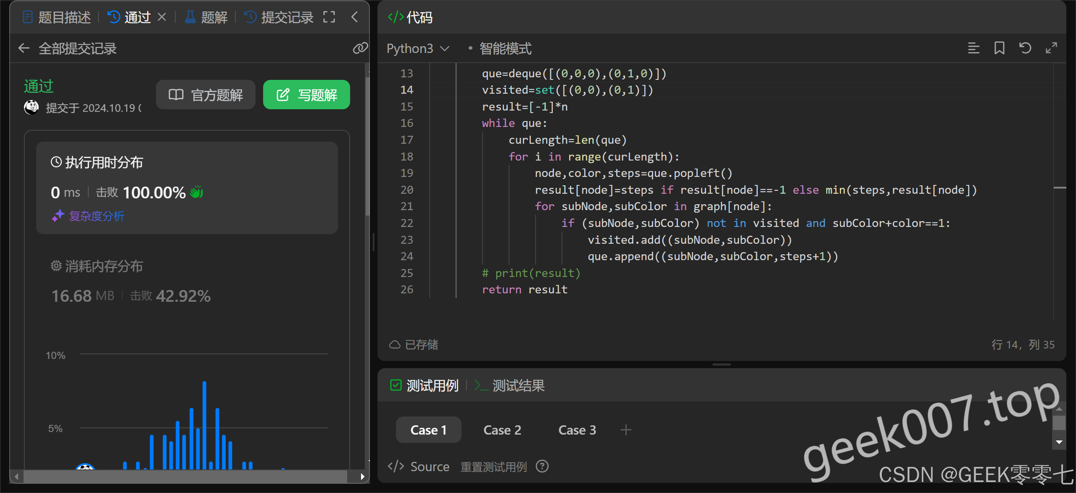
Task: Add a new test case with plus
Action: point(626,430)
